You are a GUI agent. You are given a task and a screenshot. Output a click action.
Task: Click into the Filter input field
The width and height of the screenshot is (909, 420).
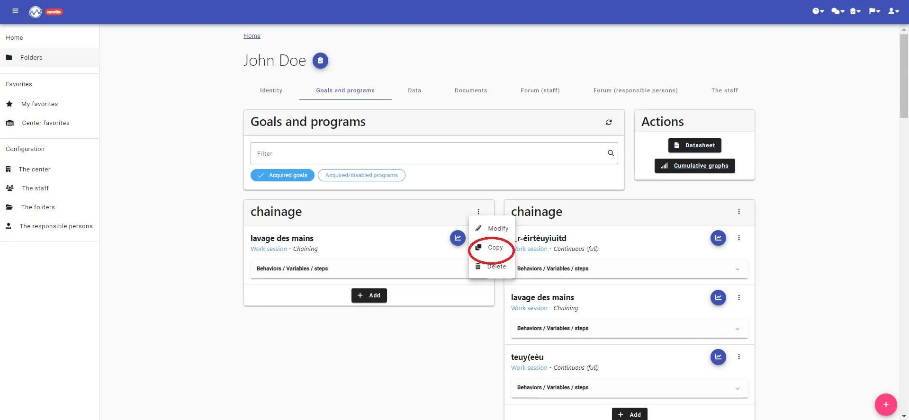pos(434,153)
